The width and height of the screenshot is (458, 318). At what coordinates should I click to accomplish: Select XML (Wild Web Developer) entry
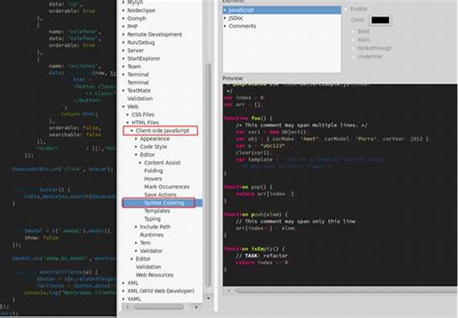point(161,291)
